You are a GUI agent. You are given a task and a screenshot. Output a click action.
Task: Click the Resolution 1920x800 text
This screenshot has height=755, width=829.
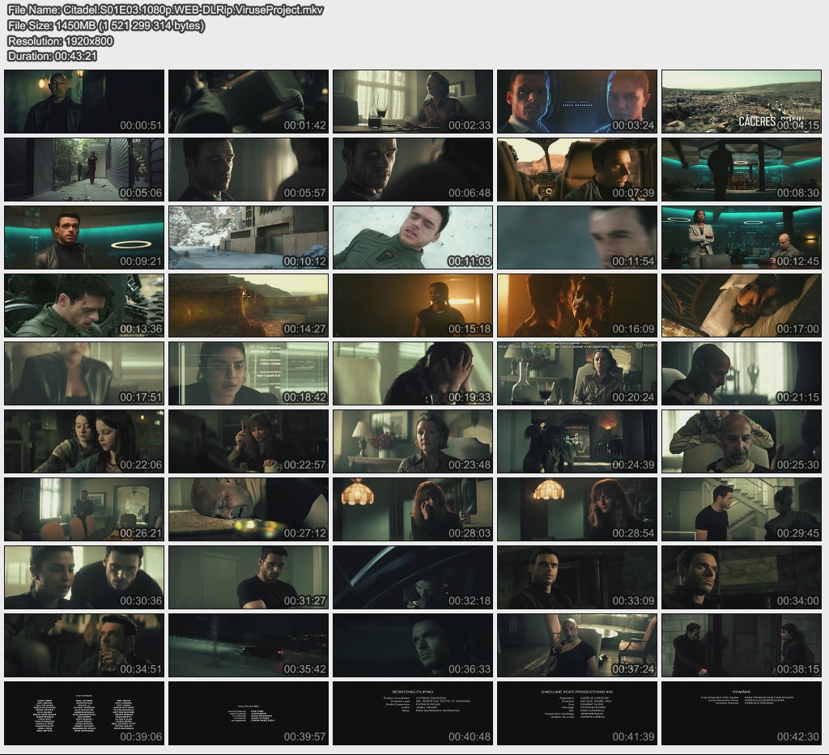(x=60, y=40)
